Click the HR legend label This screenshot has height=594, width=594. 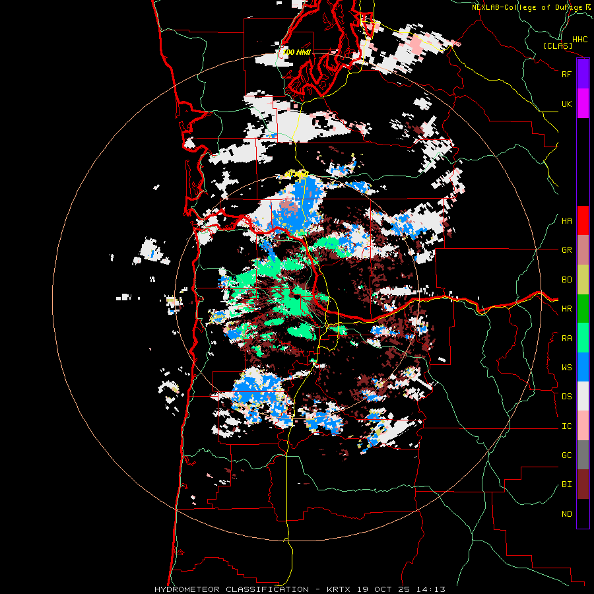tap(566, 309)
